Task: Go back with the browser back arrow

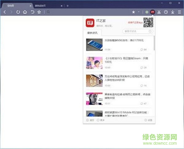Action: coord(5,12)
